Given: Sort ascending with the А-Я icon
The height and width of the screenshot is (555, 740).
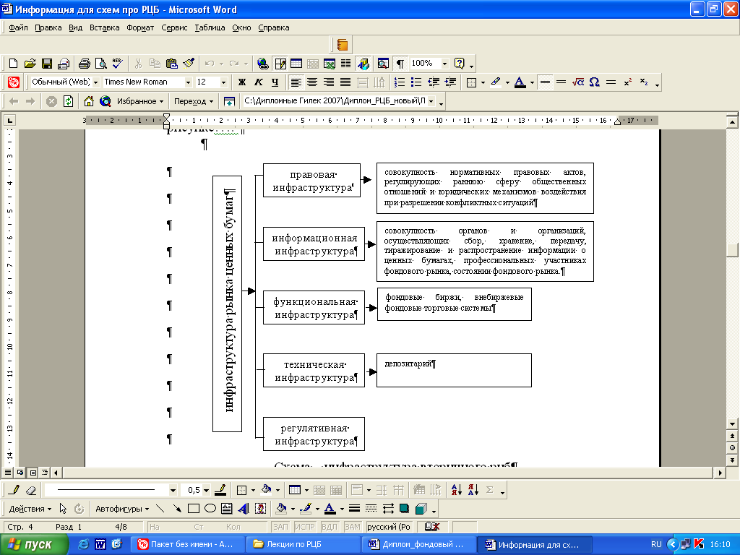Looking at the screenshot, I should 457,490.
